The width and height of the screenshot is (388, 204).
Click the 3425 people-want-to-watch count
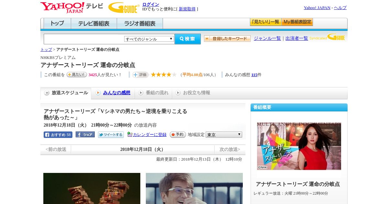click(93, 75)
